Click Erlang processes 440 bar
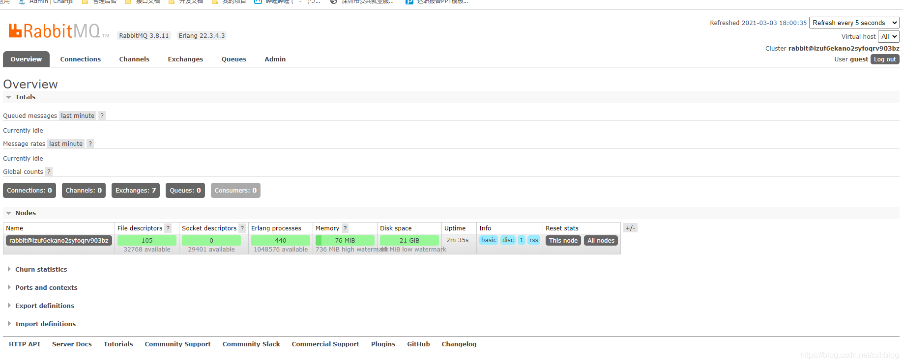 tap(281, 241)
